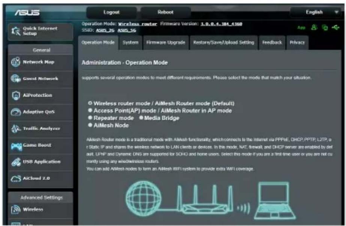This screenshot has height=226, width=346.
Task: Click the Logout button
Action: pyautogui.click(x=111, y=12)
